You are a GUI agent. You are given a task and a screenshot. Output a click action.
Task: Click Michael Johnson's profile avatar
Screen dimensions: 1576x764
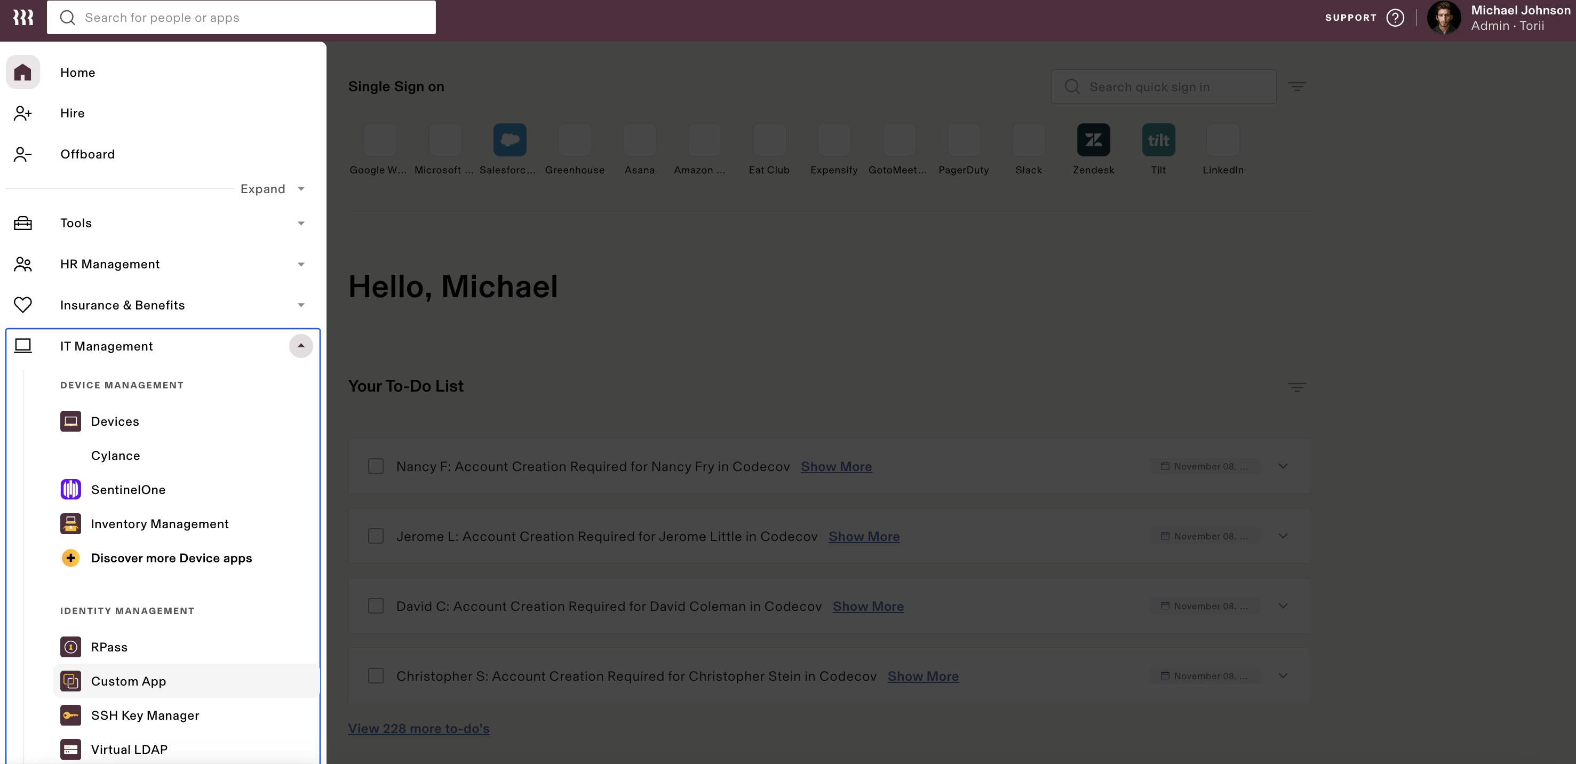[x=1444, y=18]
